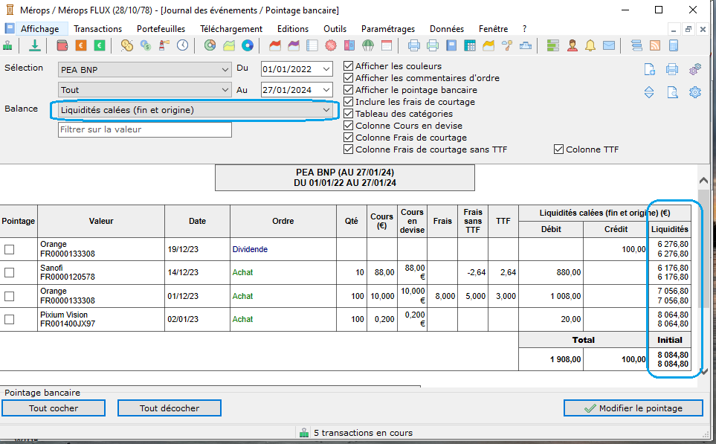
Task: Click the orange euro toolbar icon
Action: [81, 45]
